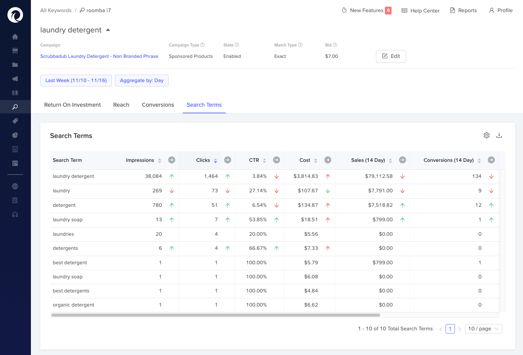The height and width of the screenshot is (355, 523).
Task: Open the barcode products icon in sidebar
Action: pos(15,93)
